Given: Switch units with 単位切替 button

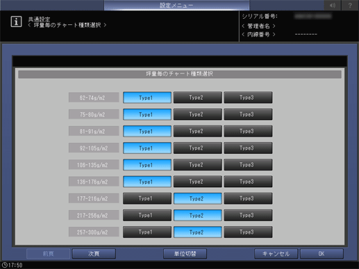Looking at the screenshot, I should (185, 254).
